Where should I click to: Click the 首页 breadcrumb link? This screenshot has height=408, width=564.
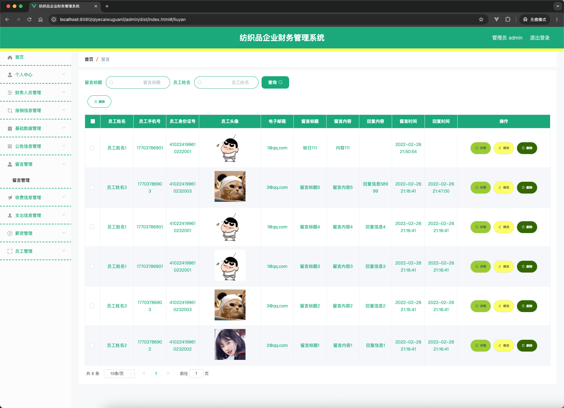(89, 59)
